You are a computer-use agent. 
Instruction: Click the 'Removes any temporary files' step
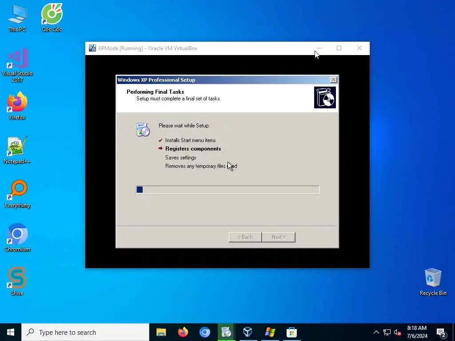pos(201,166)
